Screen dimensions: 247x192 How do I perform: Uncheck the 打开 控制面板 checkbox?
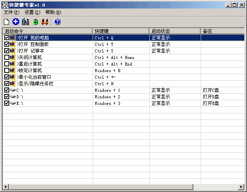pyautogui.click(x=7, y=44)
